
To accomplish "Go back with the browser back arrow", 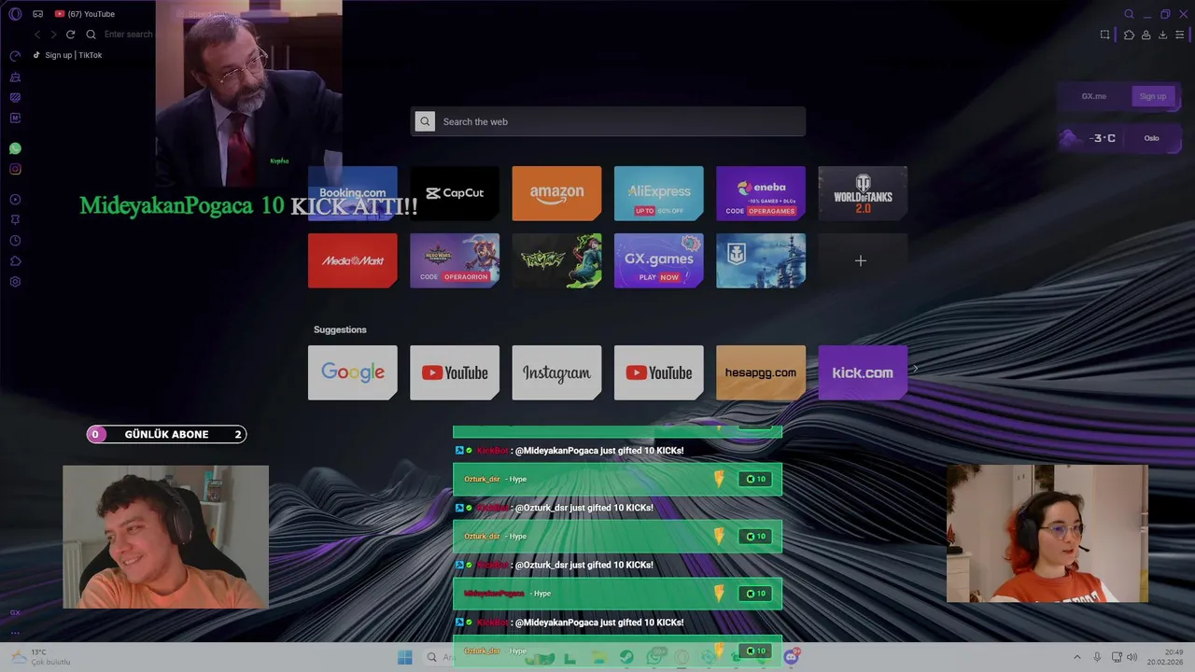I will click(37, 35).
